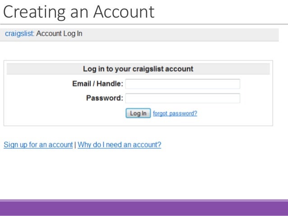Click the Password label text
The image size is (288, 216).
105,98
